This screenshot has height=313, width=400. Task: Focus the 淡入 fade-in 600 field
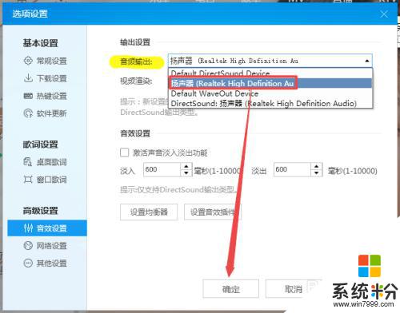point(162,169)
